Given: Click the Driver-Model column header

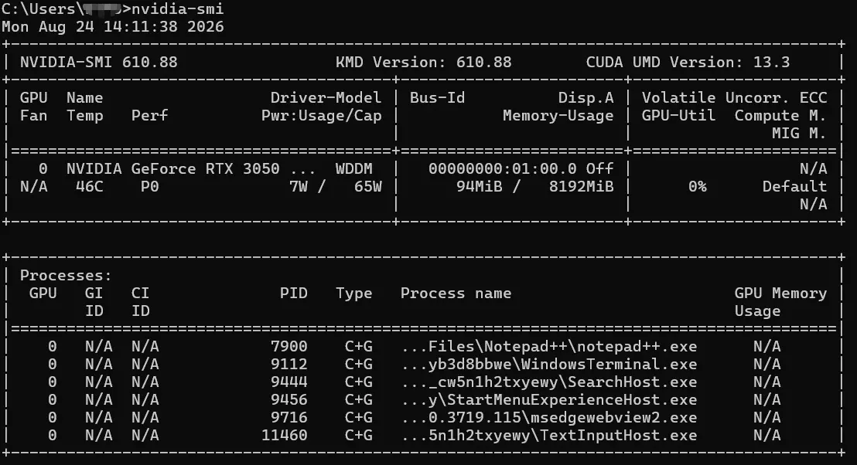Looking at the screenshot, I should coord(326,97).
